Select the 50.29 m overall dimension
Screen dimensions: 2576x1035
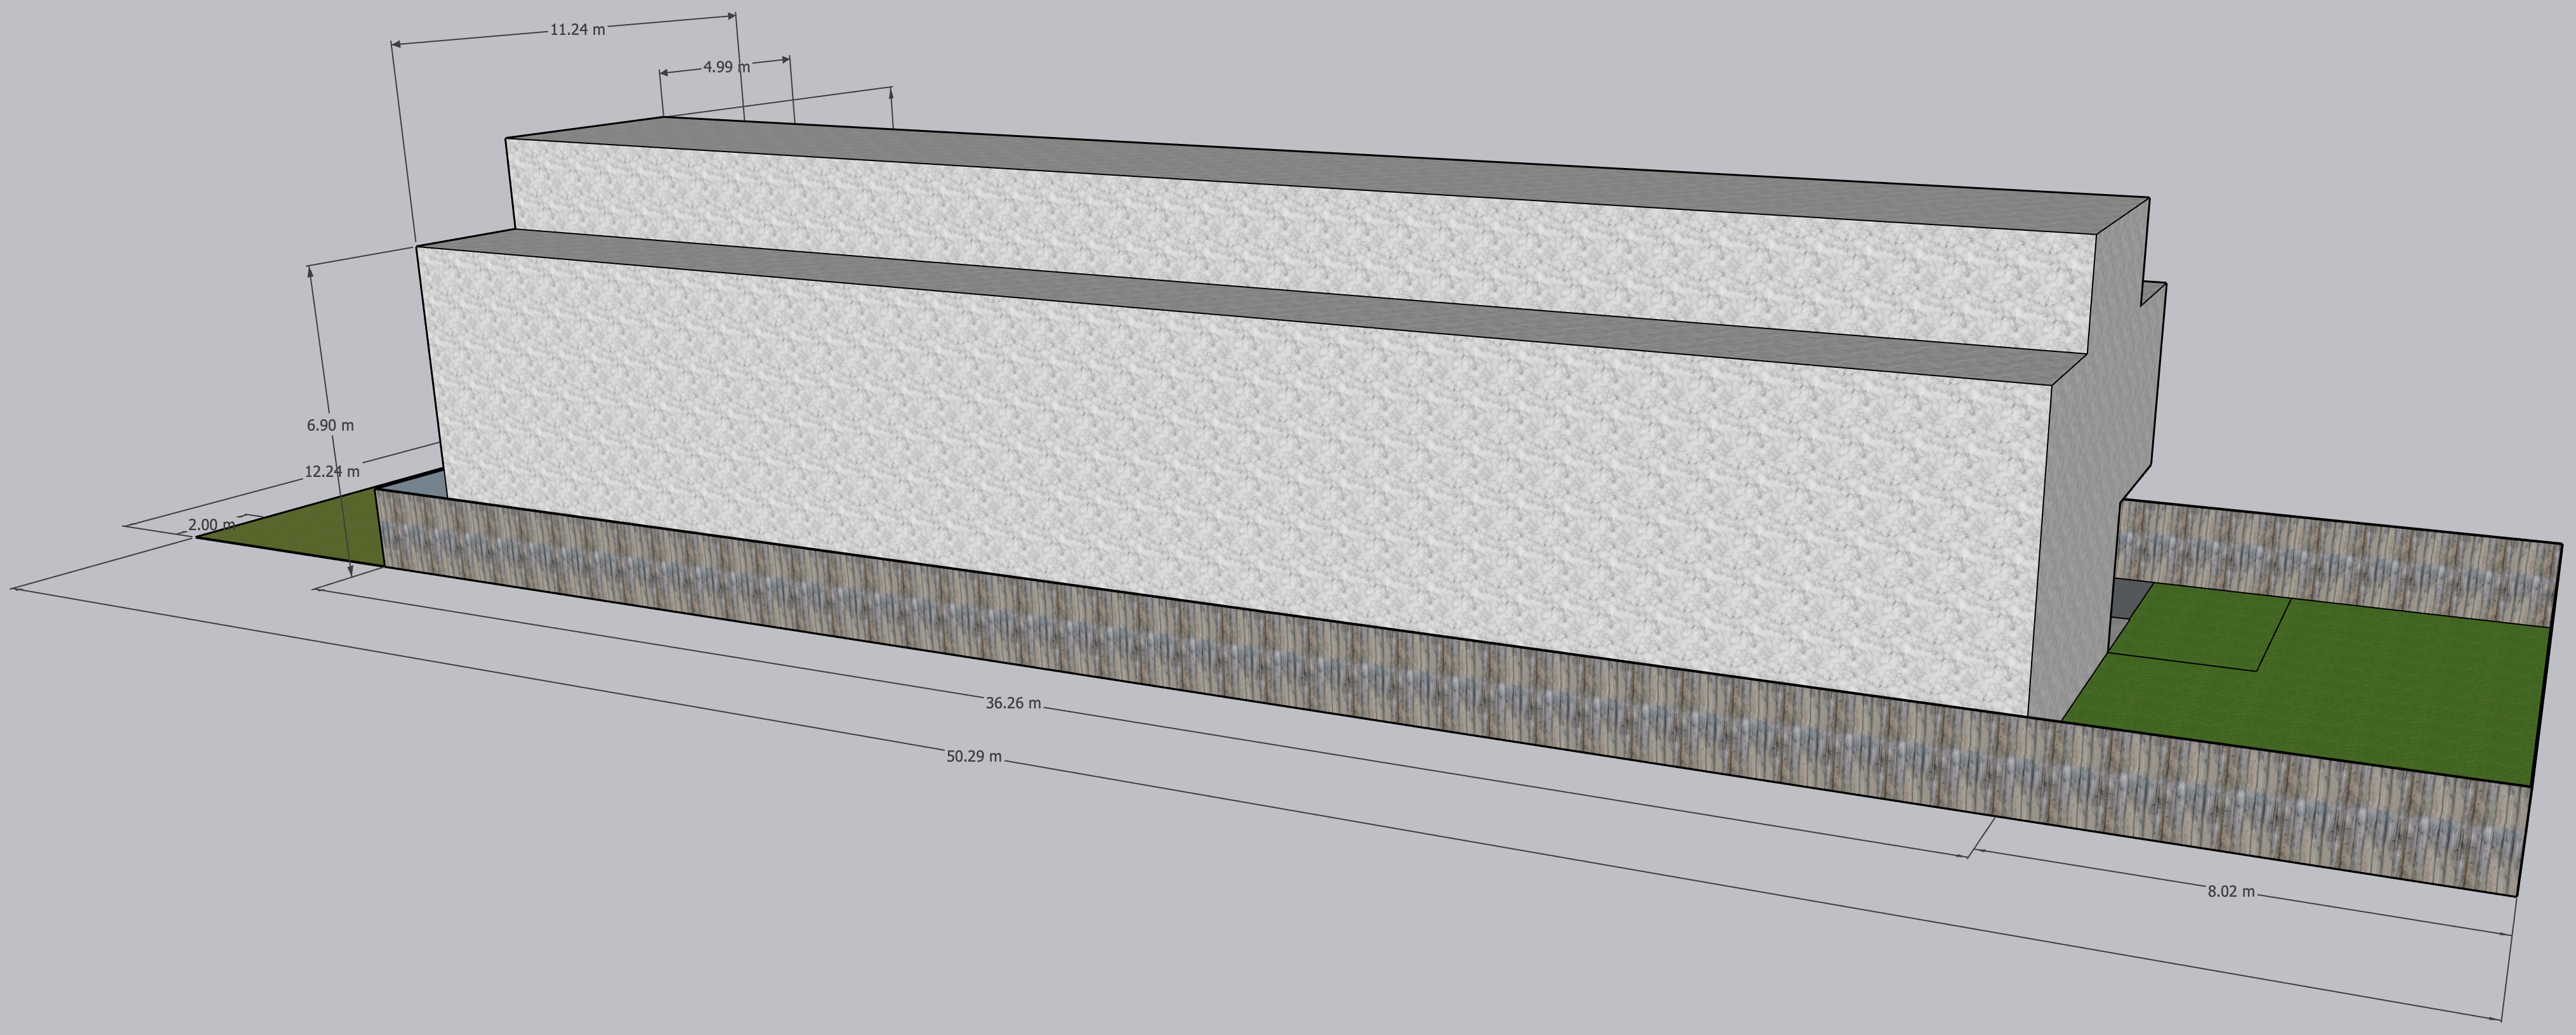974,757
